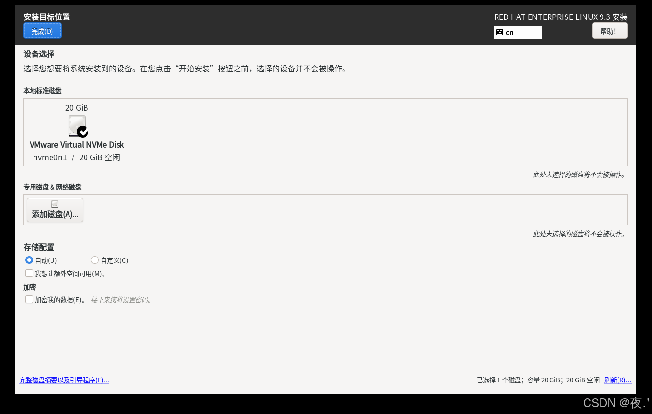Enable 我想让额外空间可用(M) checkbox
The image size is (652, 414).
point(29,274)
